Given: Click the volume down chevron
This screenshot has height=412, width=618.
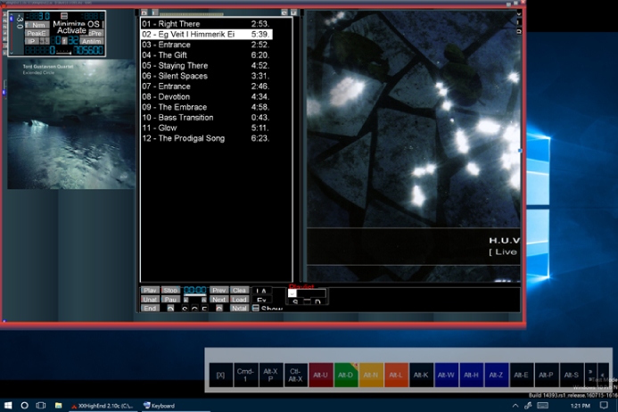Looking at the screenshot, I should (11, 53).
